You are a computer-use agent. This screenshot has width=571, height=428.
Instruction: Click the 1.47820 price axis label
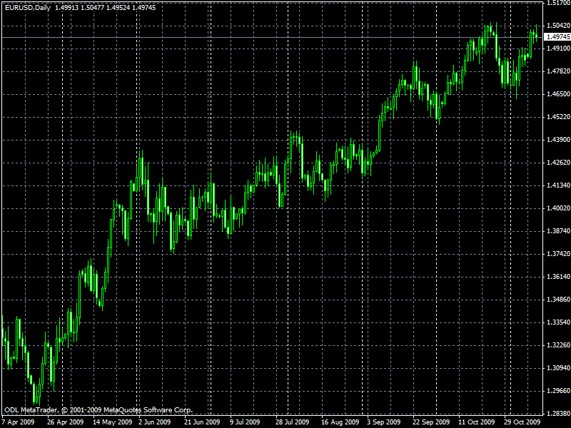click(558, 71)
